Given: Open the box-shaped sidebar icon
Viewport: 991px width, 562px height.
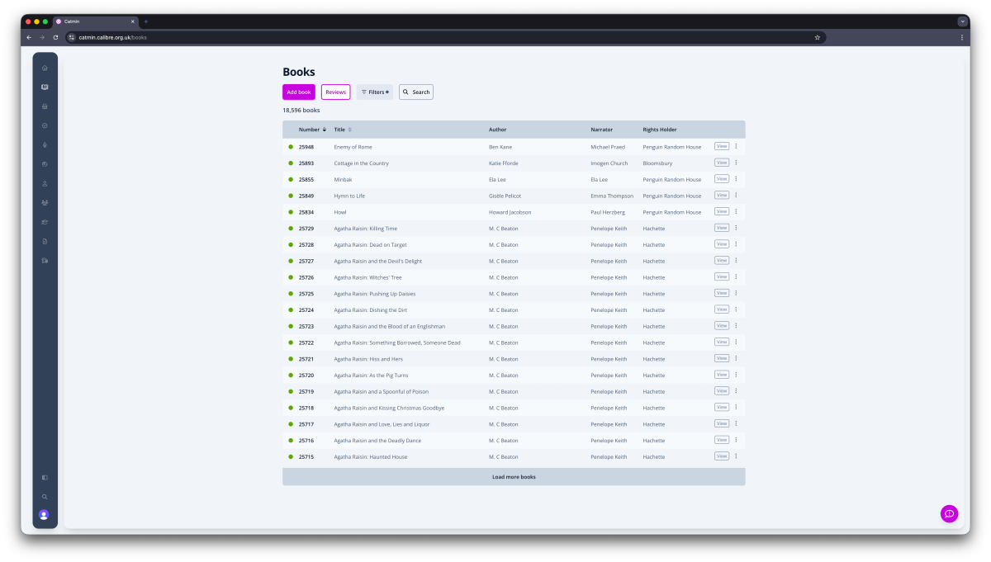Looking at the screenshot, I should click(x=45, y=106).
